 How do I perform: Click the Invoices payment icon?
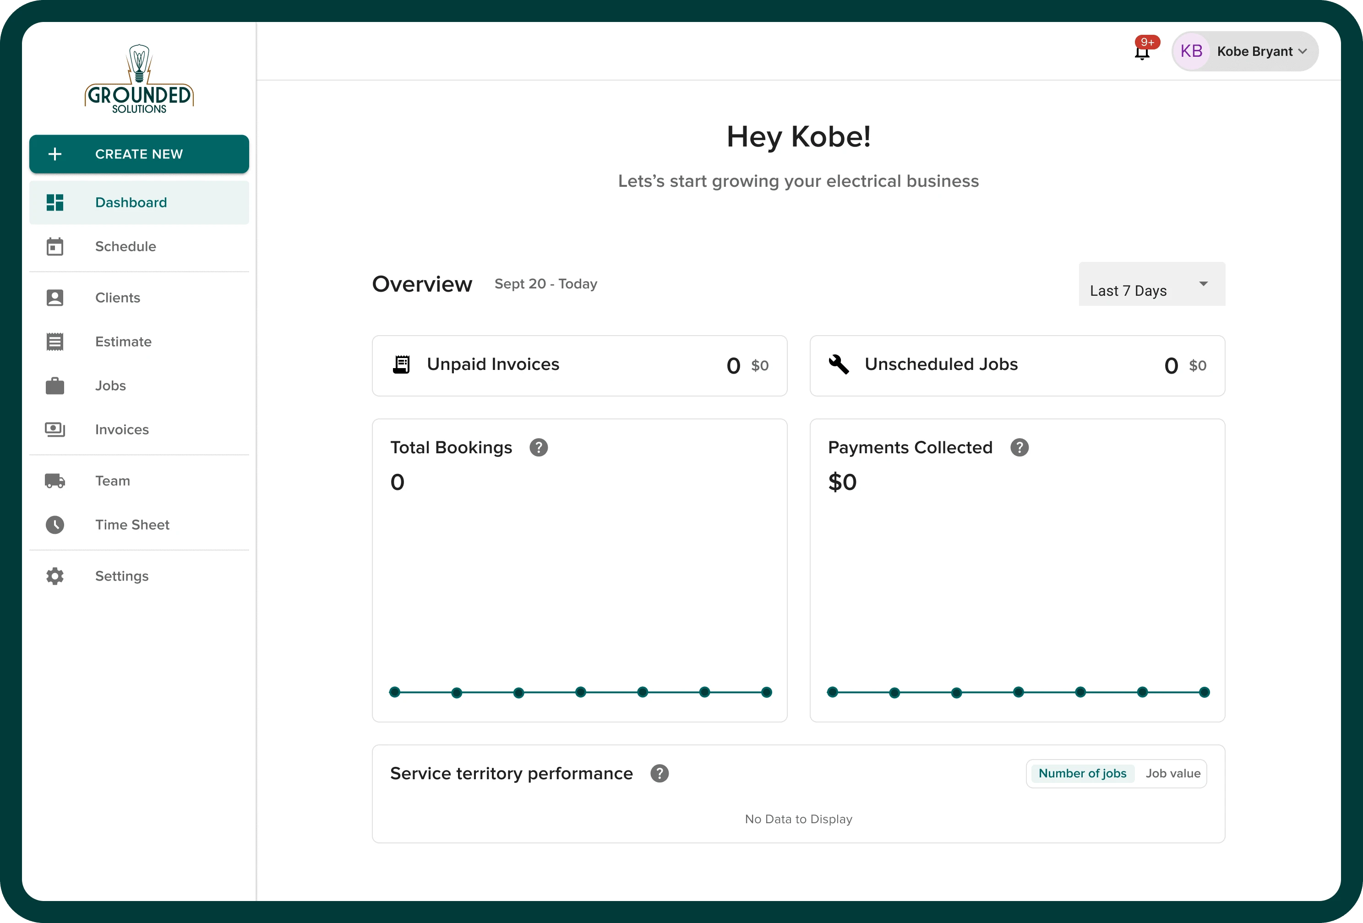(x=55, y=430)
